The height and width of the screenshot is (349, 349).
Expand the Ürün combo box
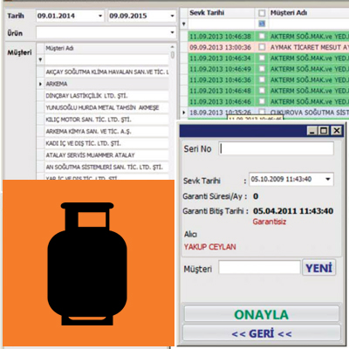tap(172, 32)
